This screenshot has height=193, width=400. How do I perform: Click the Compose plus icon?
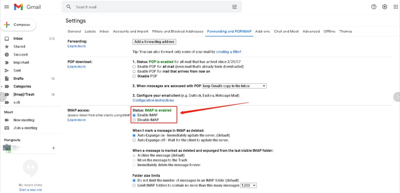[7, 25]
